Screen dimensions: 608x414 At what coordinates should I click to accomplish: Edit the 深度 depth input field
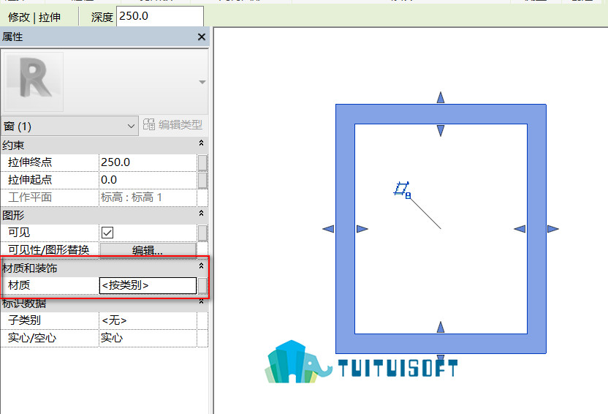pyautogui.click(x=160, y=16)
